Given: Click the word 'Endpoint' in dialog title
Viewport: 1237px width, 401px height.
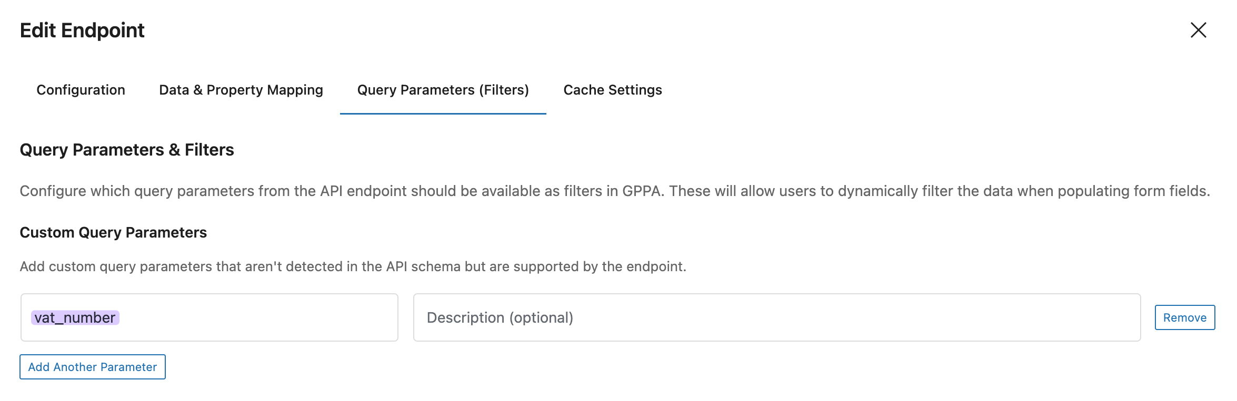Looking at the screenshot, I should pyautogui.click(x=103, y=30).
